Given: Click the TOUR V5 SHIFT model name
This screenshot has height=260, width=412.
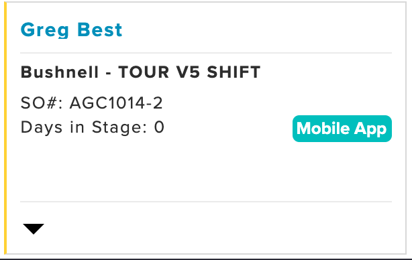Looking at the screenshot, I should coord(189,72).
